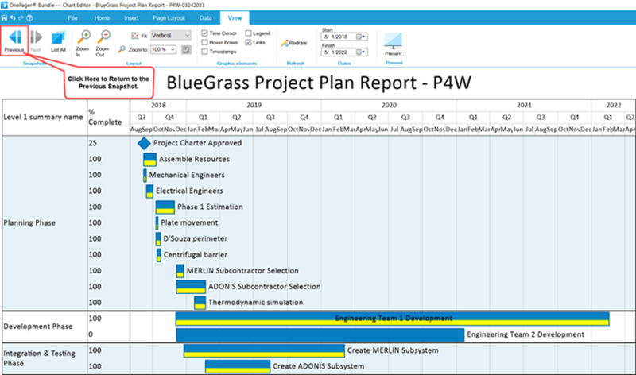Click the Planning Phase row label
636x375 pixels.
tap(29, 223)
